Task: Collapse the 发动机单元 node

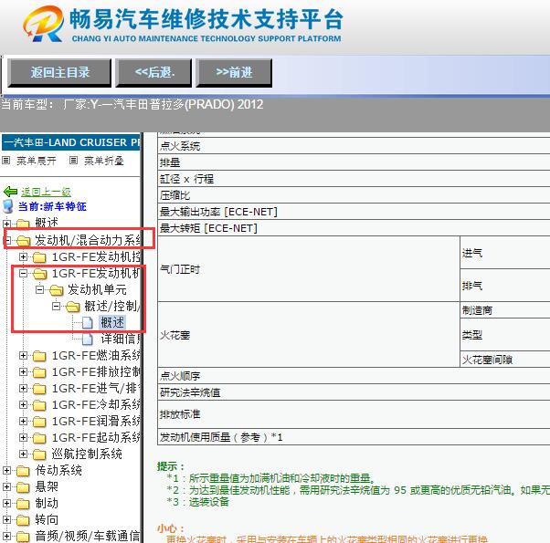Action: tap(39, 289)
